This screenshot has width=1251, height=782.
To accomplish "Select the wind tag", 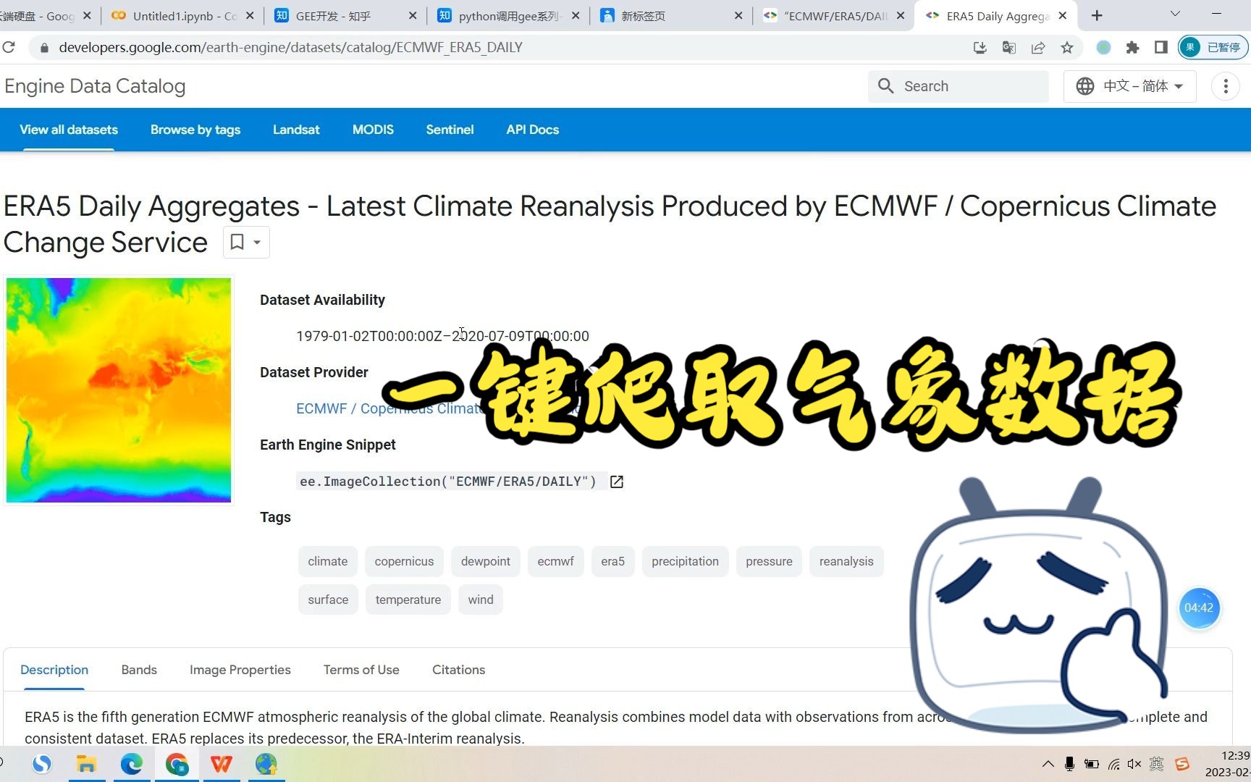I will pyautogui.click(x=481, y=600).
